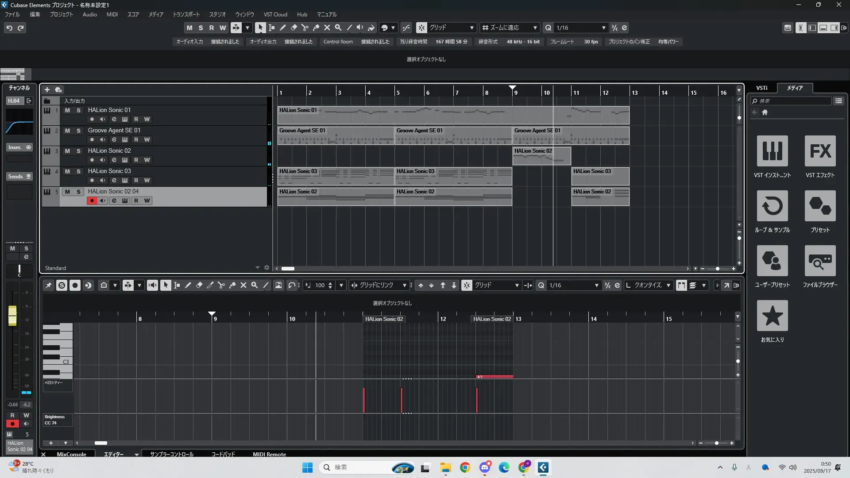Image resolution: width=850 pixels, height=478 pixels.
Task: Open the Favorites star tile
Action: click(x=772, y=316)
